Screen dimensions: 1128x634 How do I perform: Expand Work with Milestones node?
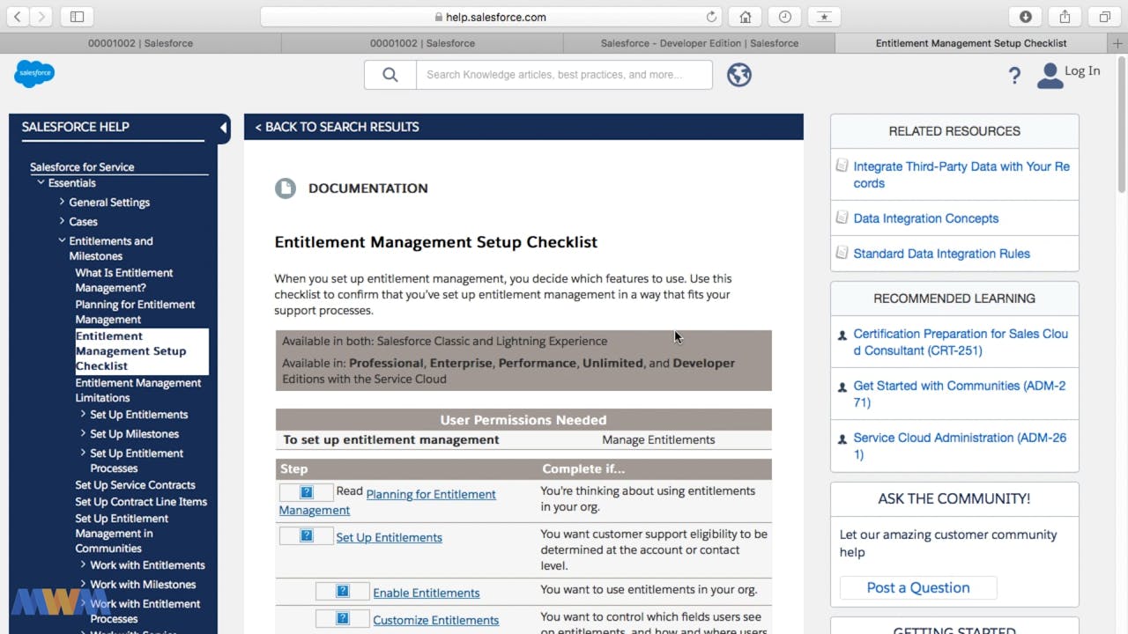[83, 584]
